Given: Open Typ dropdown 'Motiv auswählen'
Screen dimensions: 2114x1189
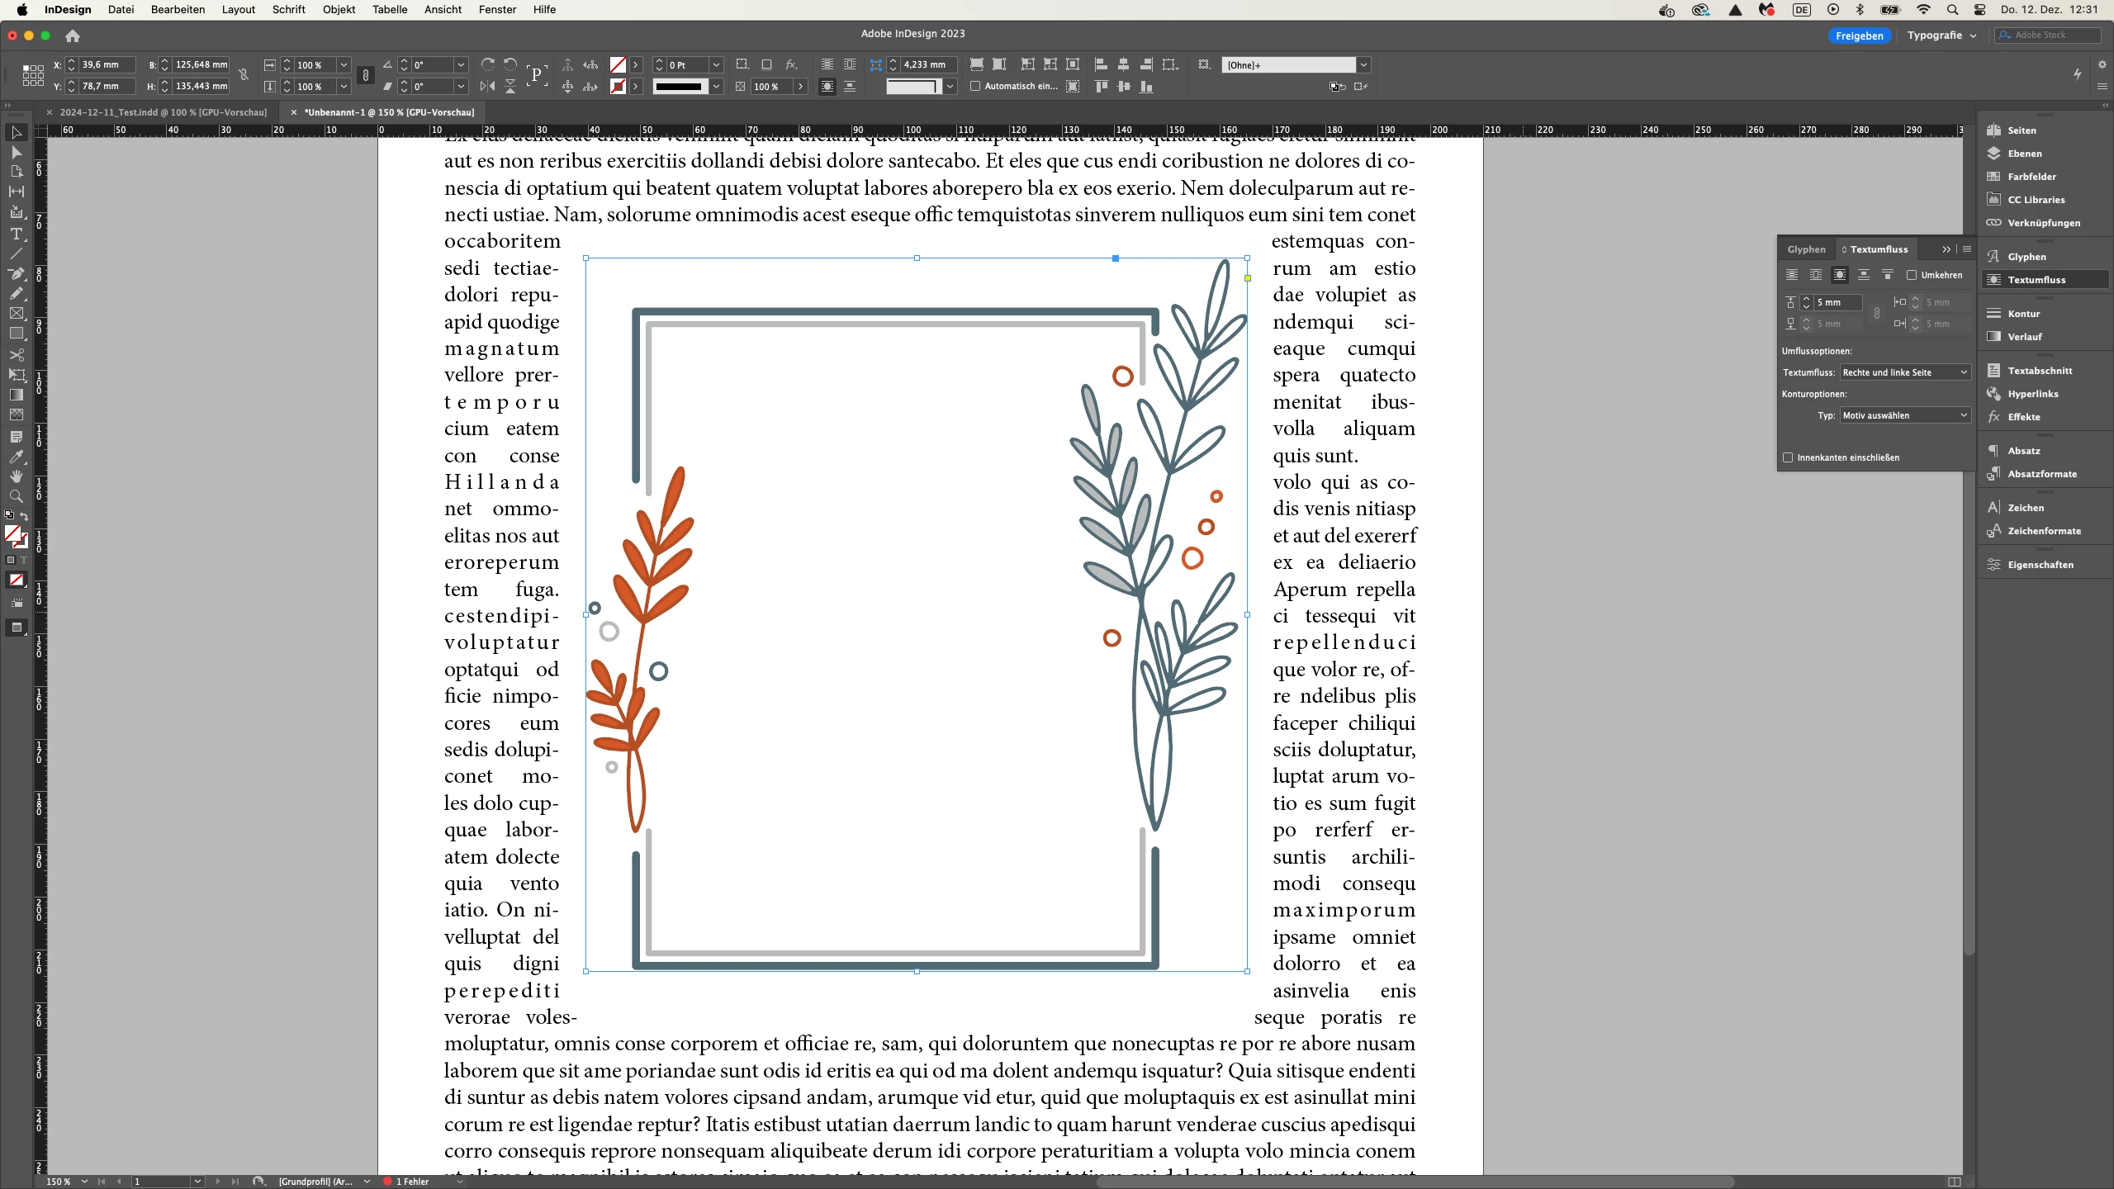Looking at the screenshot, I should coord(1904,415).
